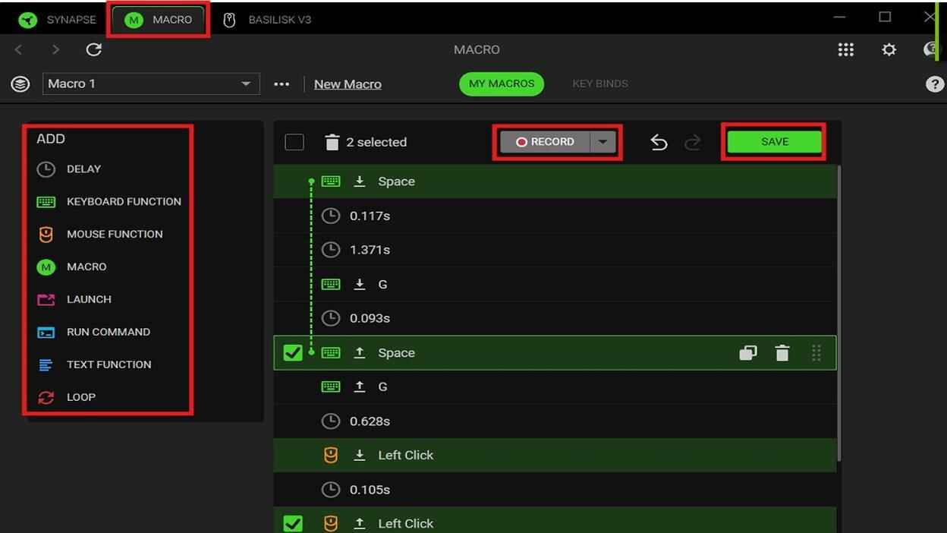
Task: Open the Synapse tab
Action: point(58,20)
